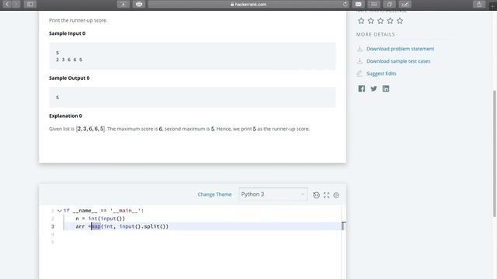Screen dimensions: 497x279
Task: Click the download icon beside sample test cases
Action: click(360, 61)
